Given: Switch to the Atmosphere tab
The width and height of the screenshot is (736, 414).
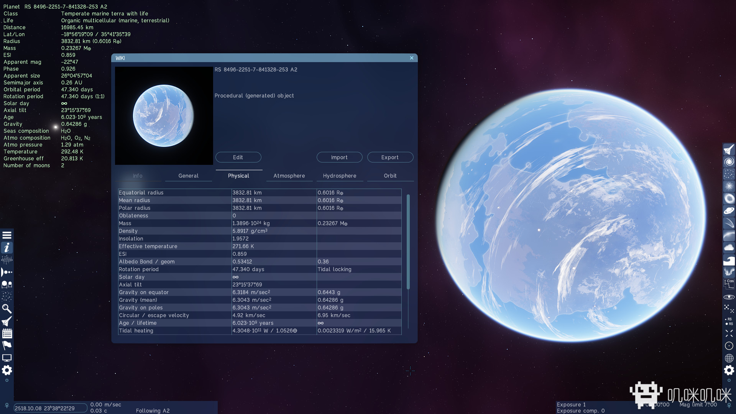Looking at the screenshot, I should [289, 176].
